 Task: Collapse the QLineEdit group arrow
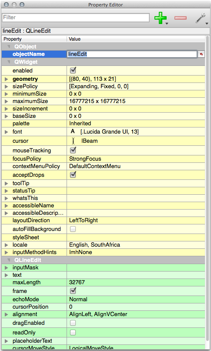coord(9,260)
